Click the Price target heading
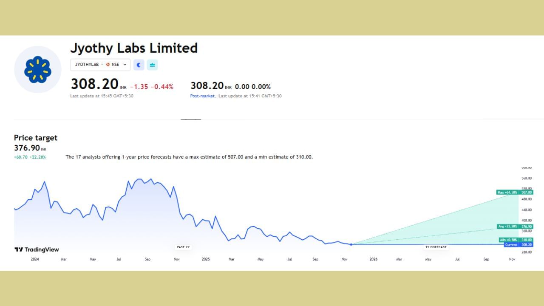The width and height of the screenshot is (544, 306). pyautogui.click(x=35, y=138)
